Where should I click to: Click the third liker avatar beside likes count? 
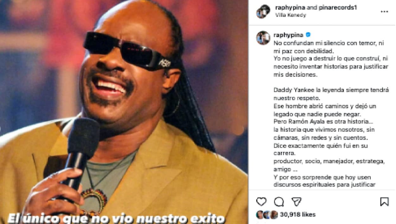[274, 215]
